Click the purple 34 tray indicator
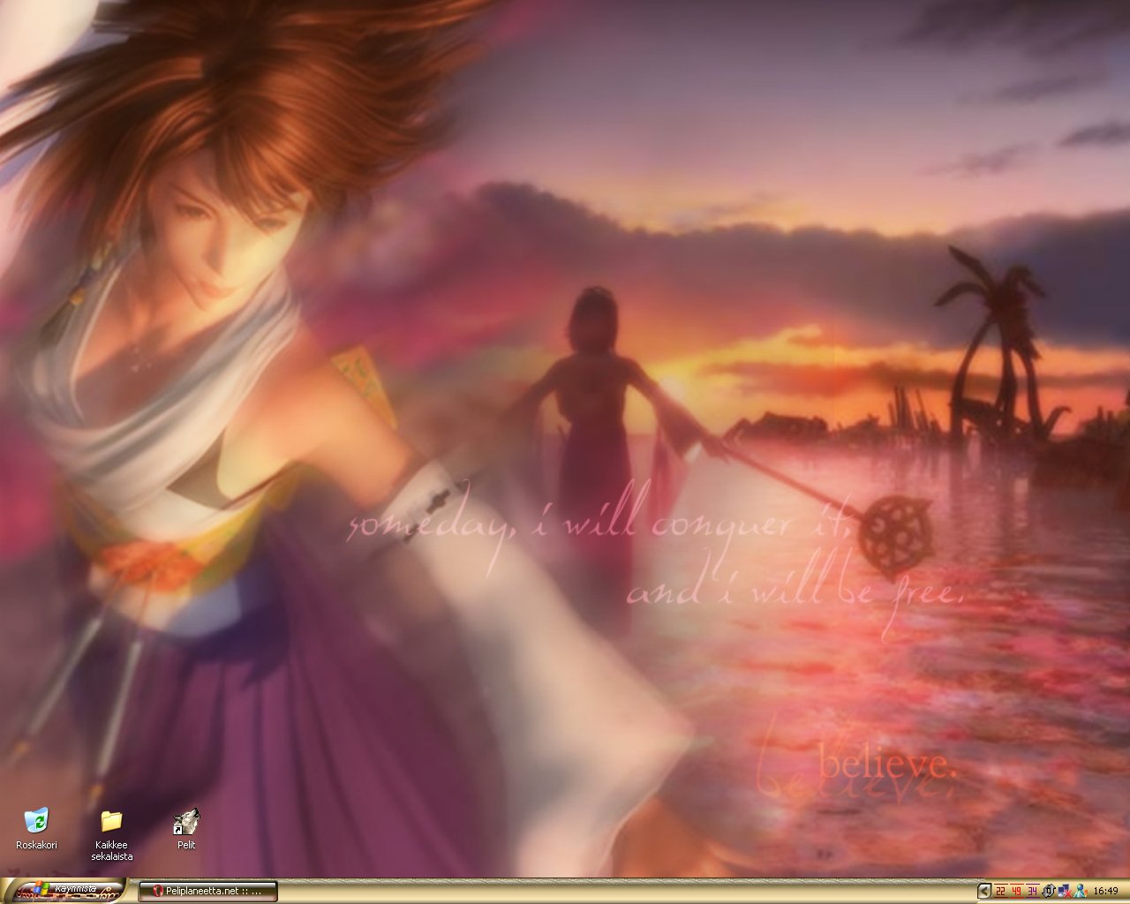Screen dimensions: 1130x904 (1032, 891)
